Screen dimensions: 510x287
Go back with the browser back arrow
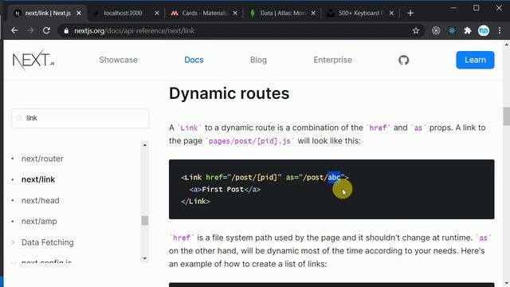(x=14, y=30)
